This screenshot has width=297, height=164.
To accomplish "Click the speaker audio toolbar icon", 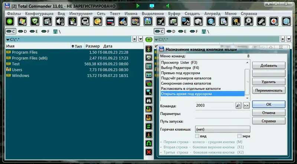I will coord(60,22).
